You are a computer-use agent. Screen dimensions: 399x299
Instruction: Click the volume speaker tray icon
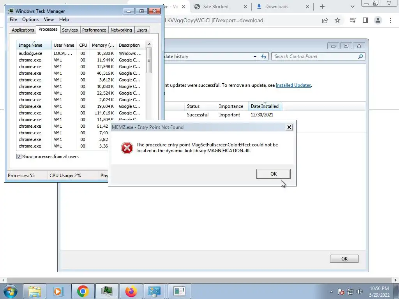coord(360,292)
